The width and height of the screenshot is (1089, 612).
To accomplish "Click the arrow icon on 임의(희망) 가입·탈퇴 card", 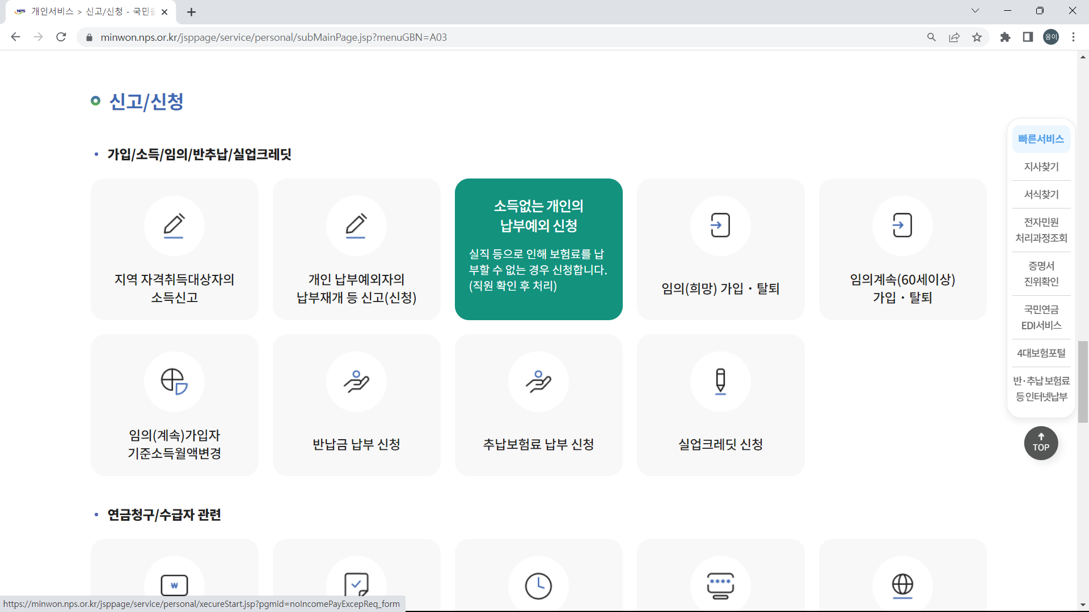I will (720, 226).
